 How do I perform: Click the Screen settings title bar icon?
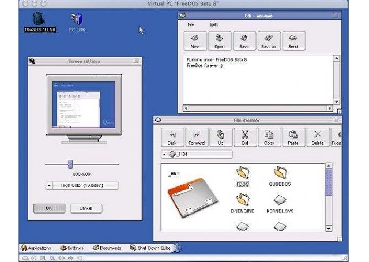(x=32, y=61)
